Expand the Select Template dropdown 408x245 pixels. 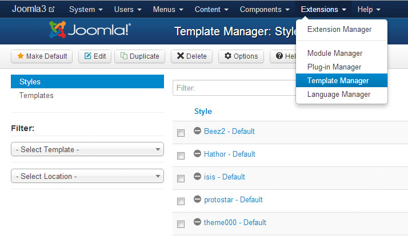87,149
